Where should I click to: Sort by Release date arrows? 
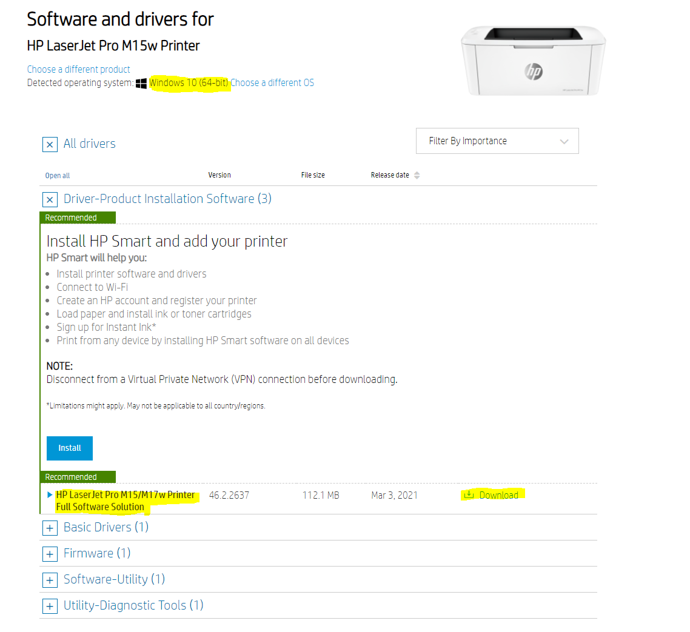pyautogui.click(x=417, y=175)
